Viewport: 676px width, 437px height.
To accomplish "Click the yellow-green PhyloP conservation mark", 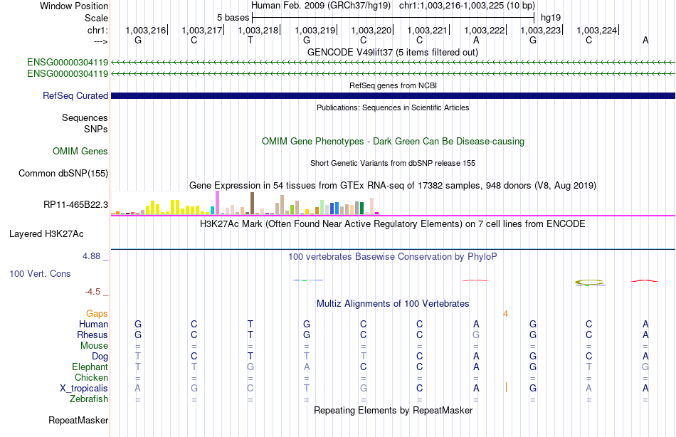I will click(589, 282).
